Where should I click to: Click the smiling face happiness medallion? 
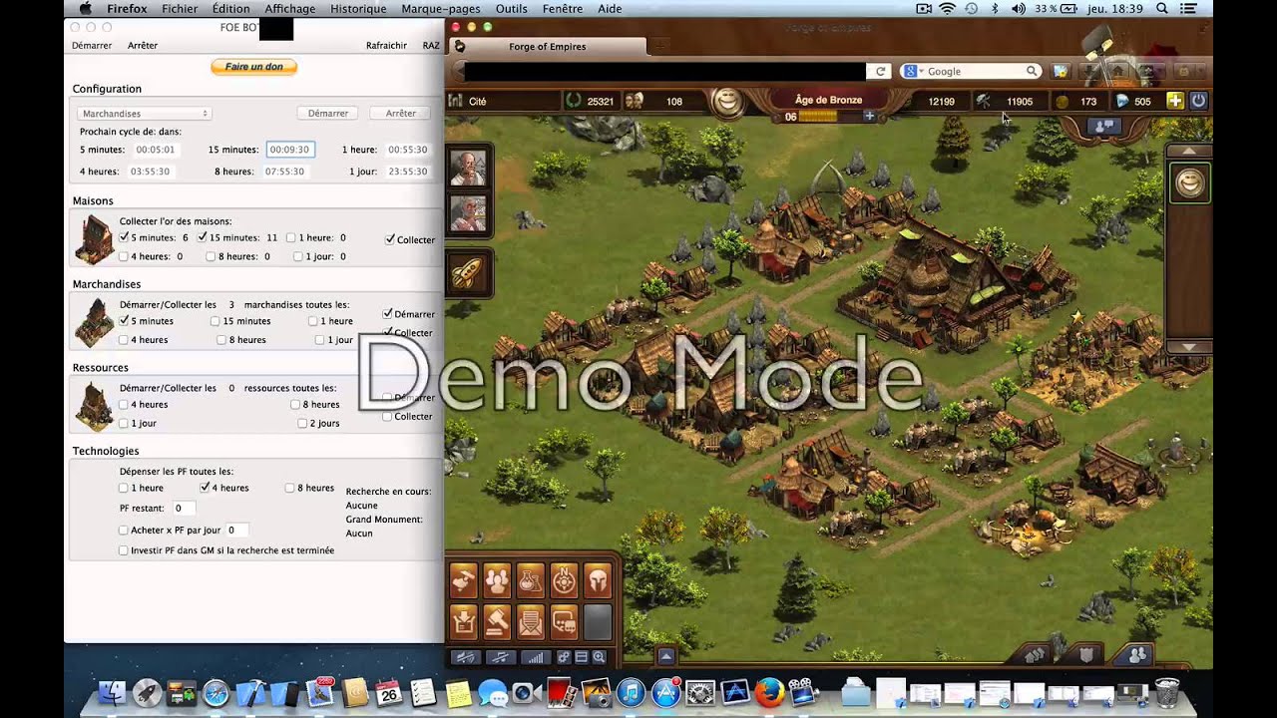tap(729, 102)
